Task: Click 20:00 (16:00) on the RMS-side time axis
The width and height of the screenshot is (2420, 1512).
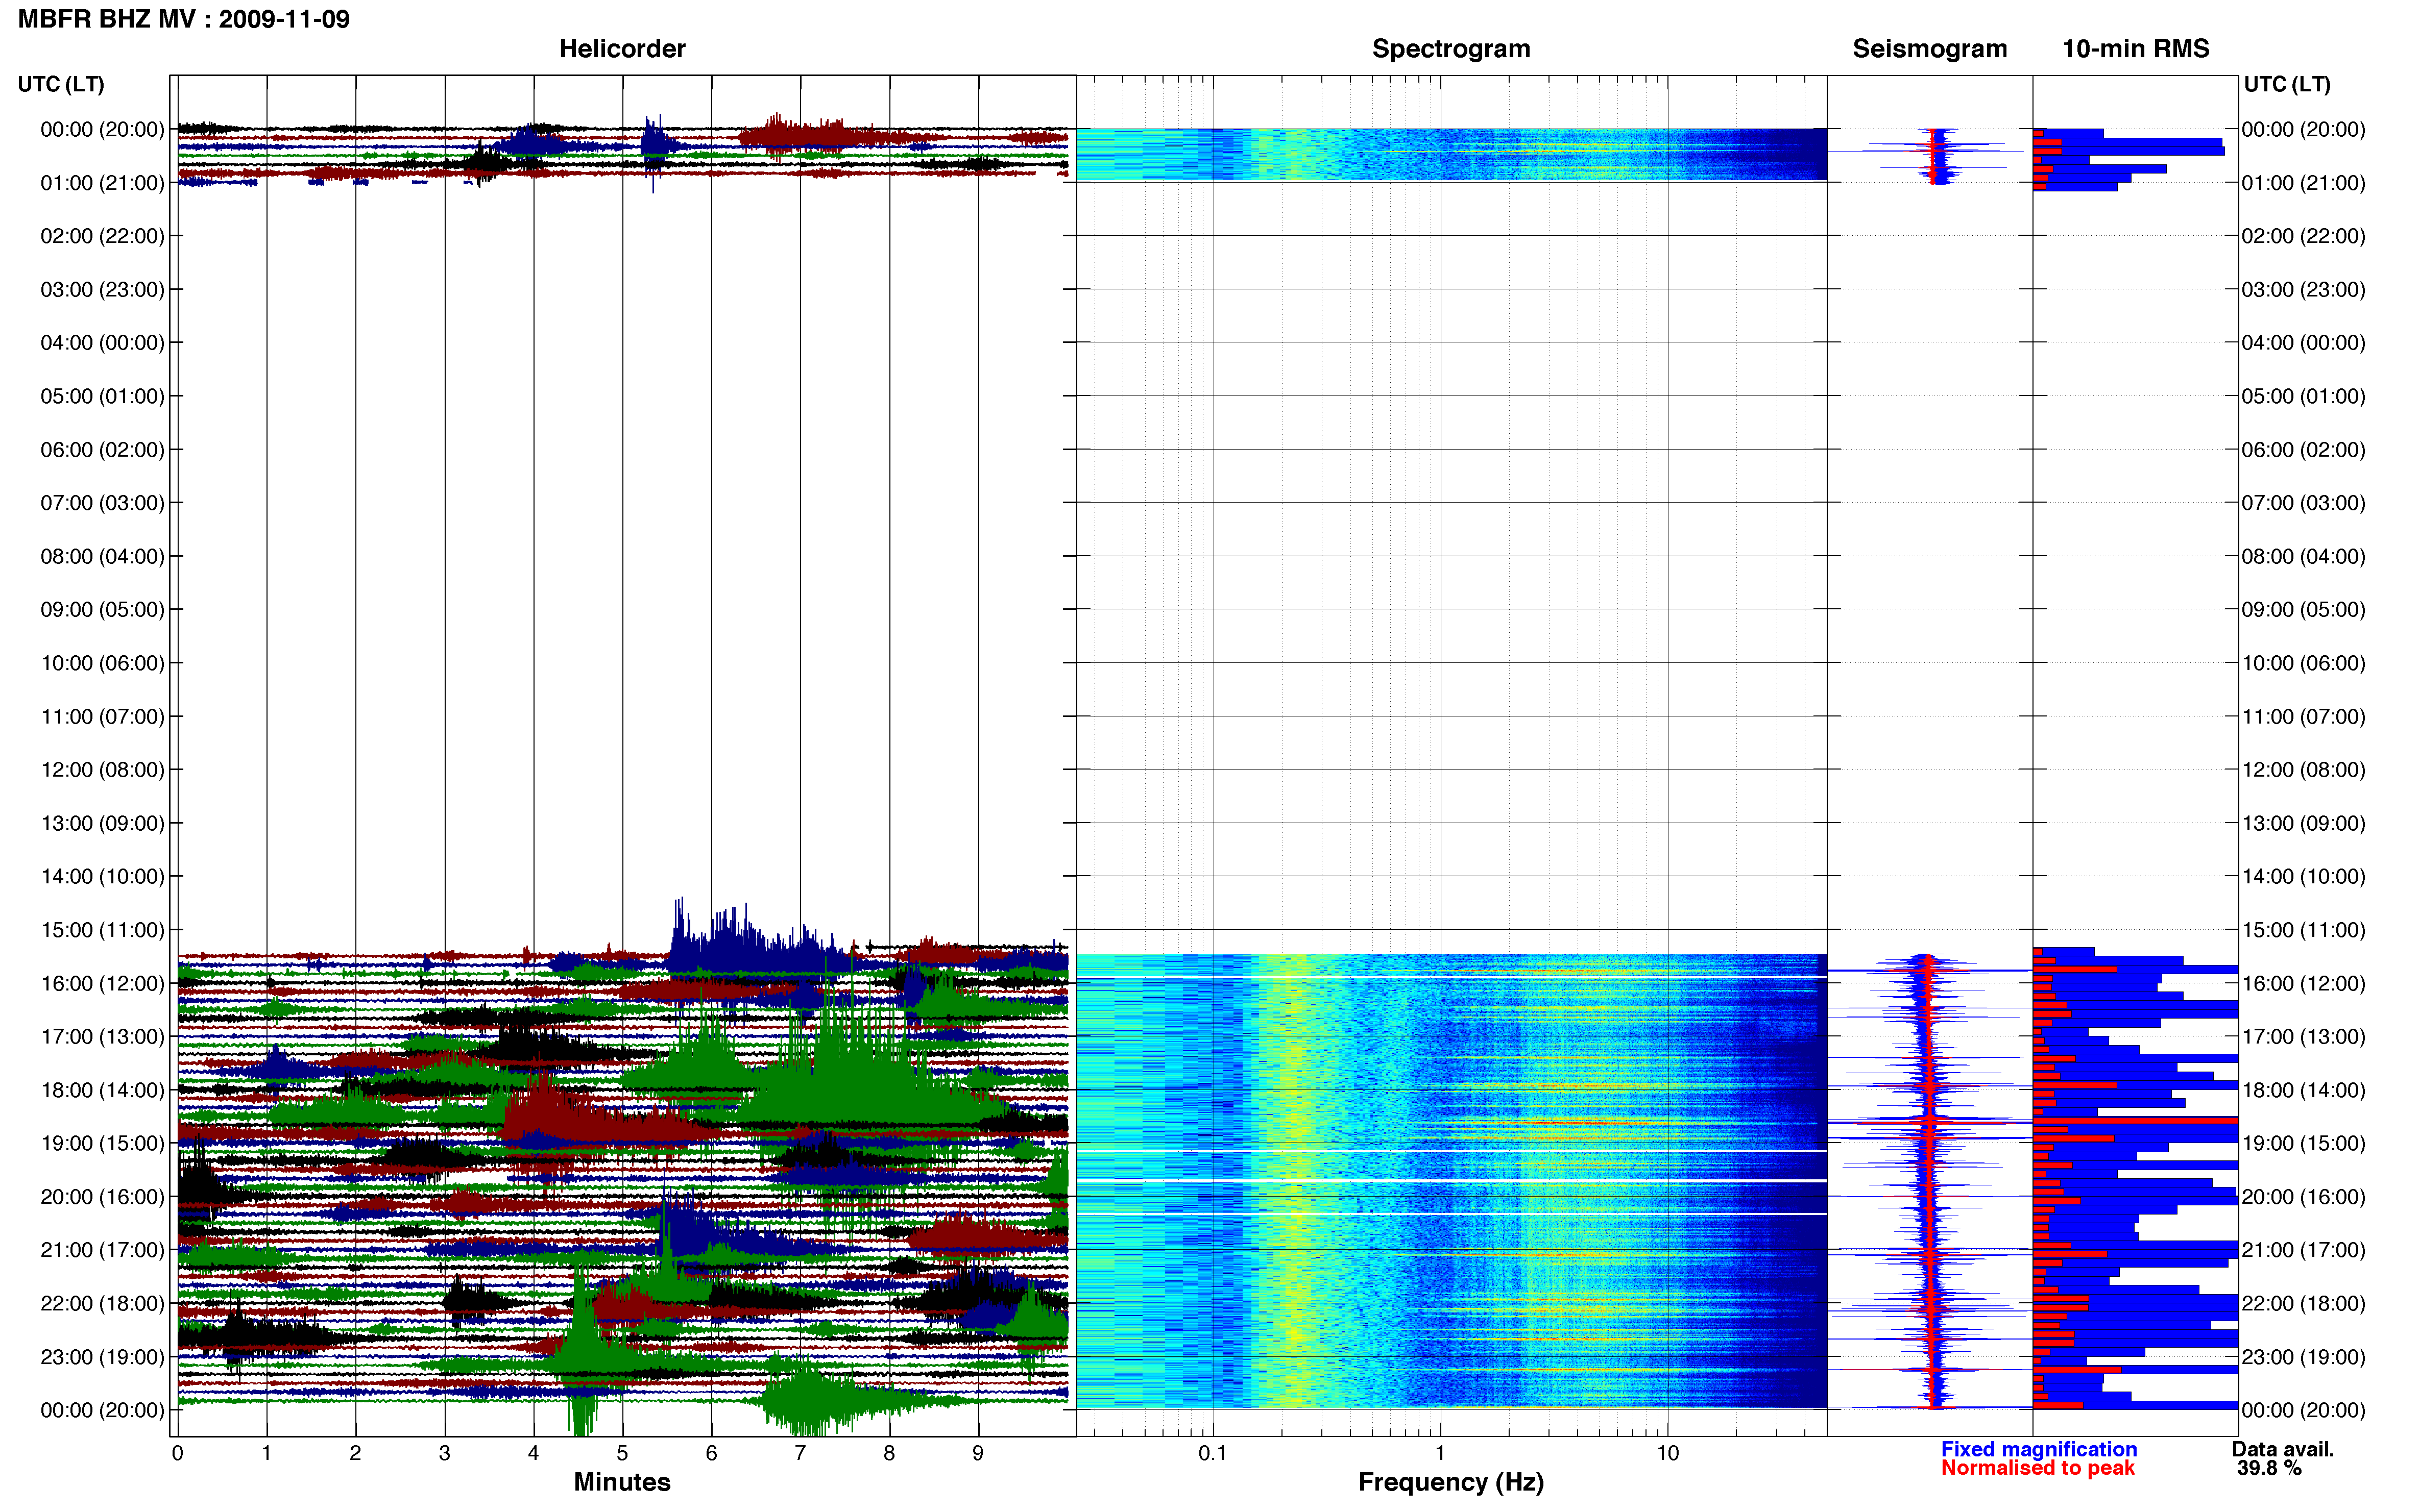Action: coord(2303,1197)
